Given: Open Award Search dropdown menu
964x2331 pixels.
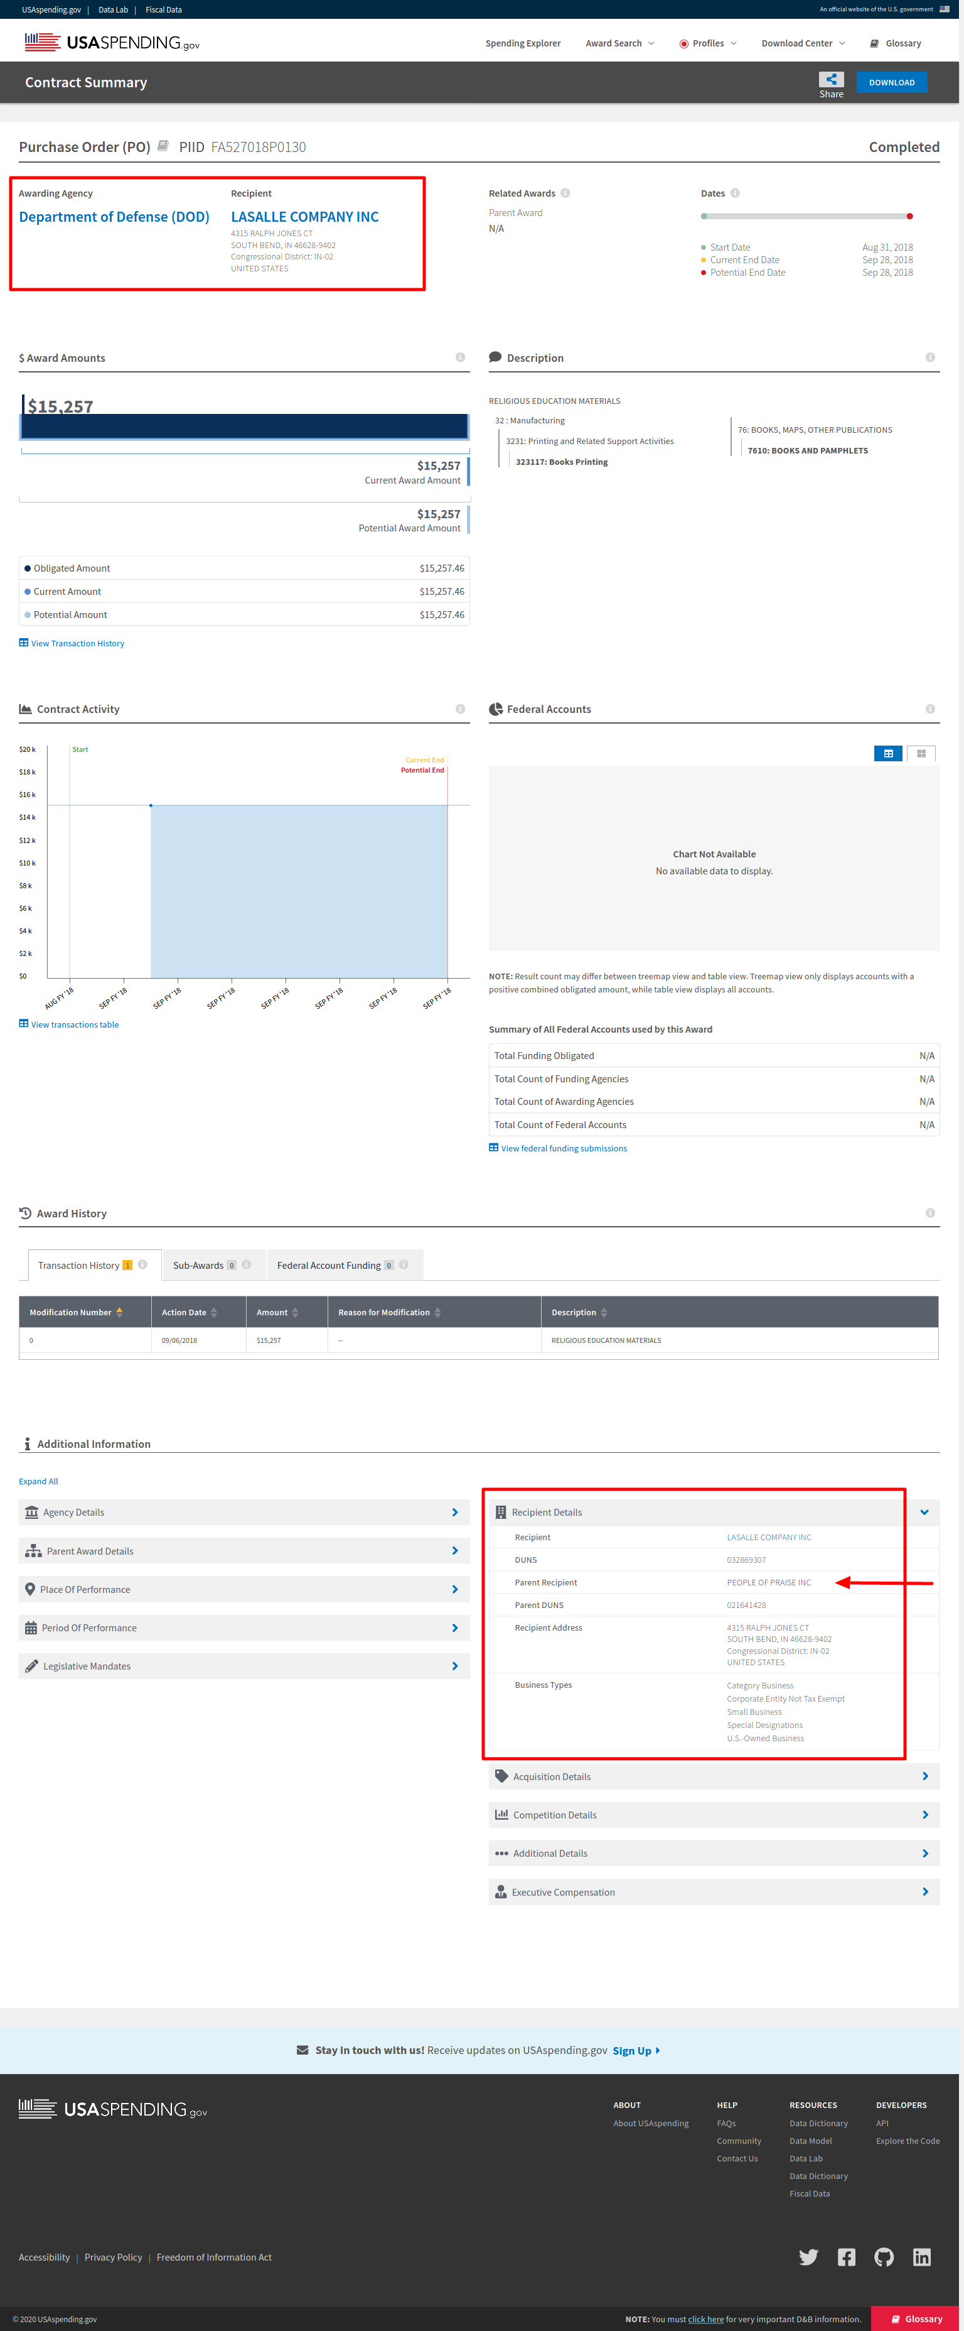Looking at the screenshot, I should tap(619, 43).
